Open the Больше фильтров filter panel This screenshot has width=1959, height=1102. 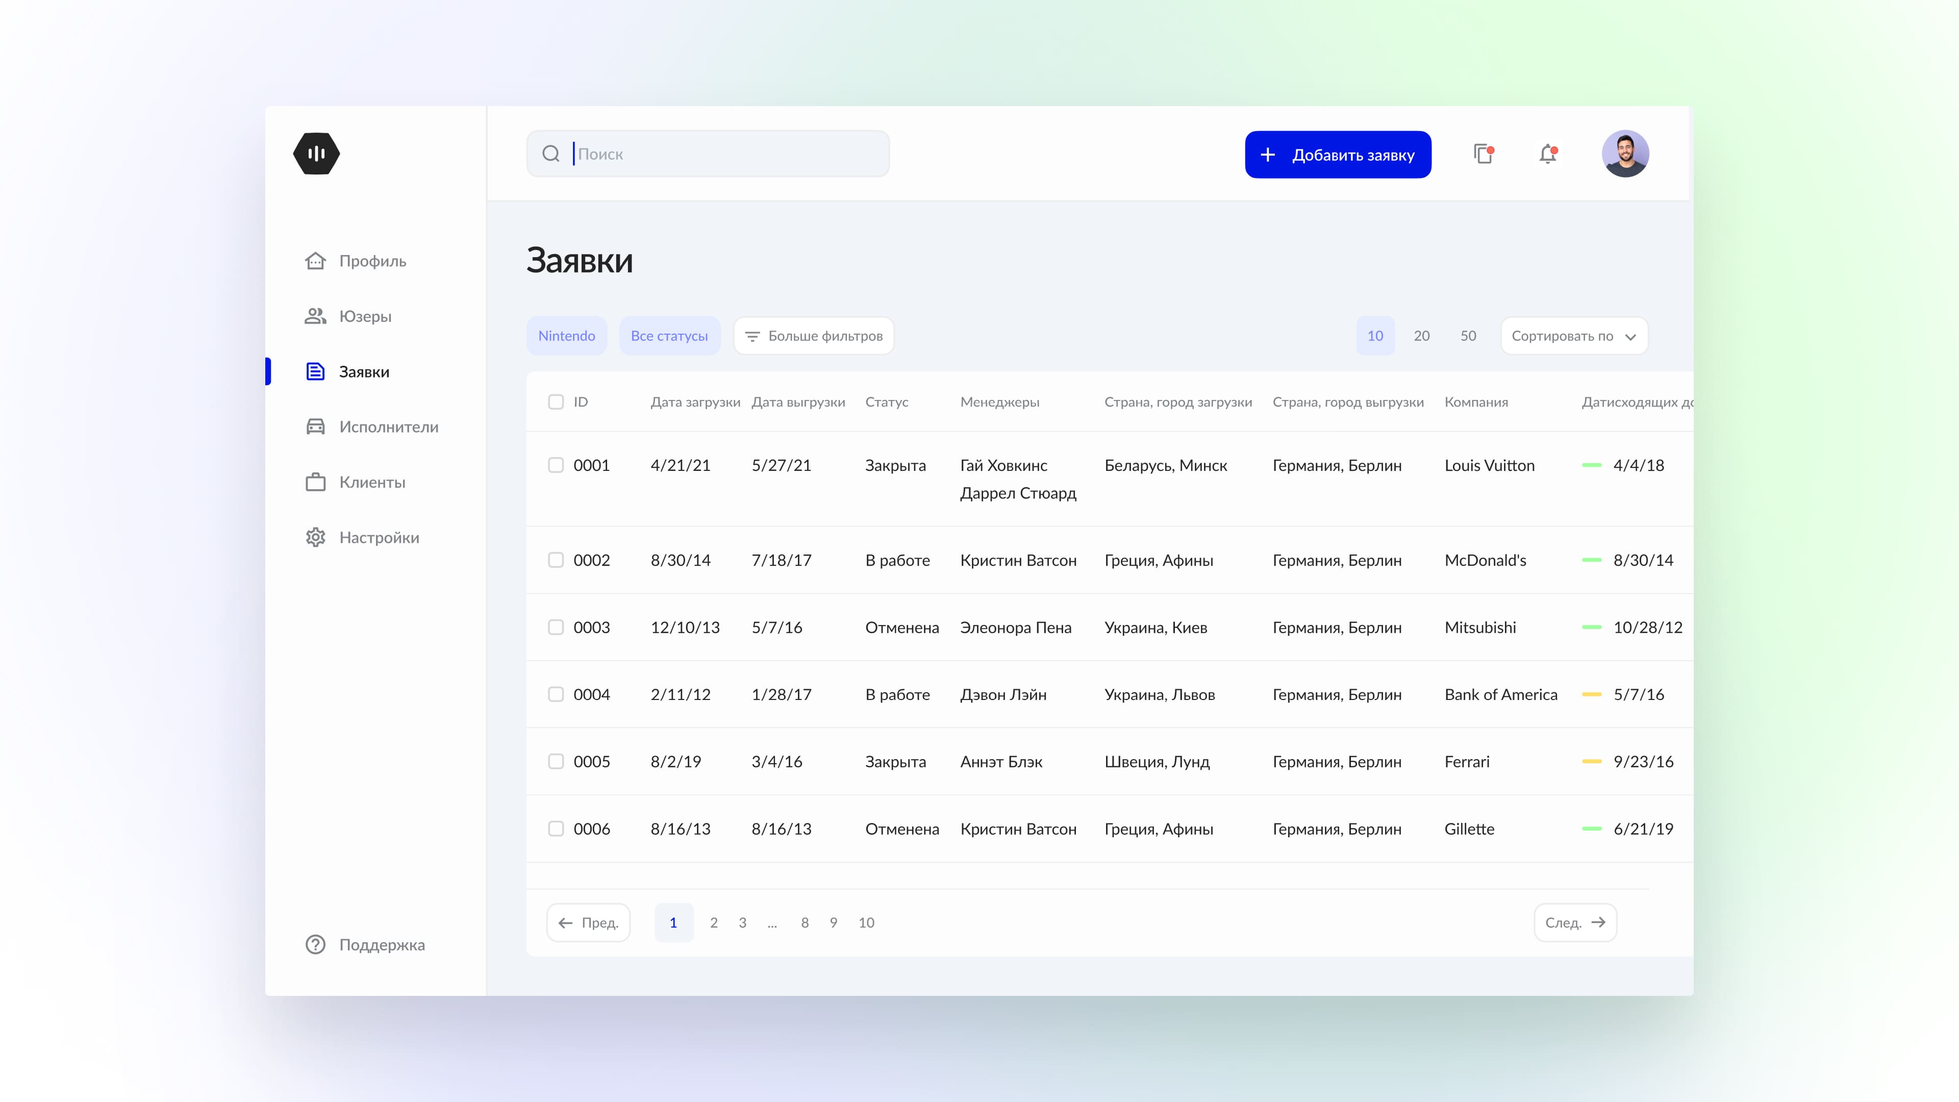[814, 336]
